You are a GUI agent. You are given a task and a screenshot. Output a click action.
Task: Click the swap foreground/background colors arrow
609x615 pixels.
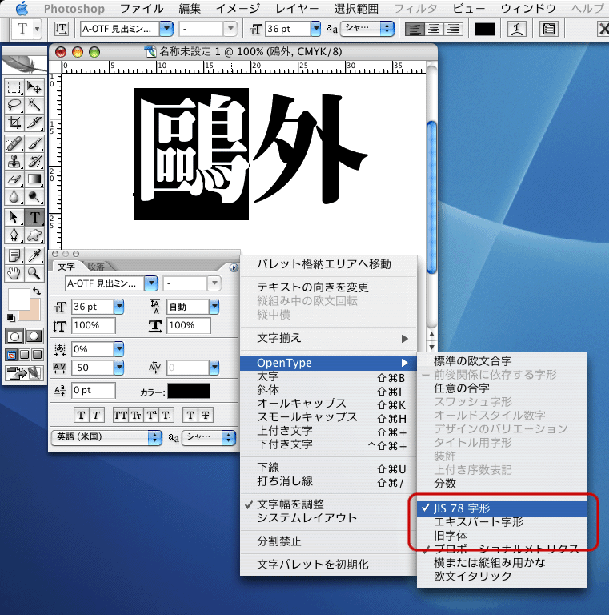point(37,291)
